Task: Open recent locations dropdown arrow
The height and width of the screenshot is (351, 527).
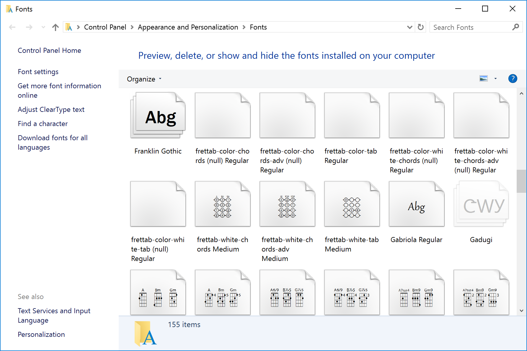Action: (x=43, y=27)
